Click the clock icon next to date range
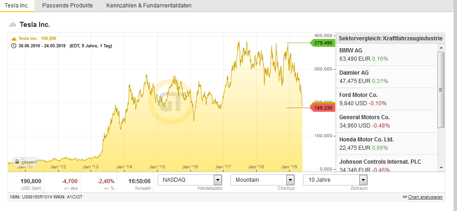 click(x=14, y=46)
